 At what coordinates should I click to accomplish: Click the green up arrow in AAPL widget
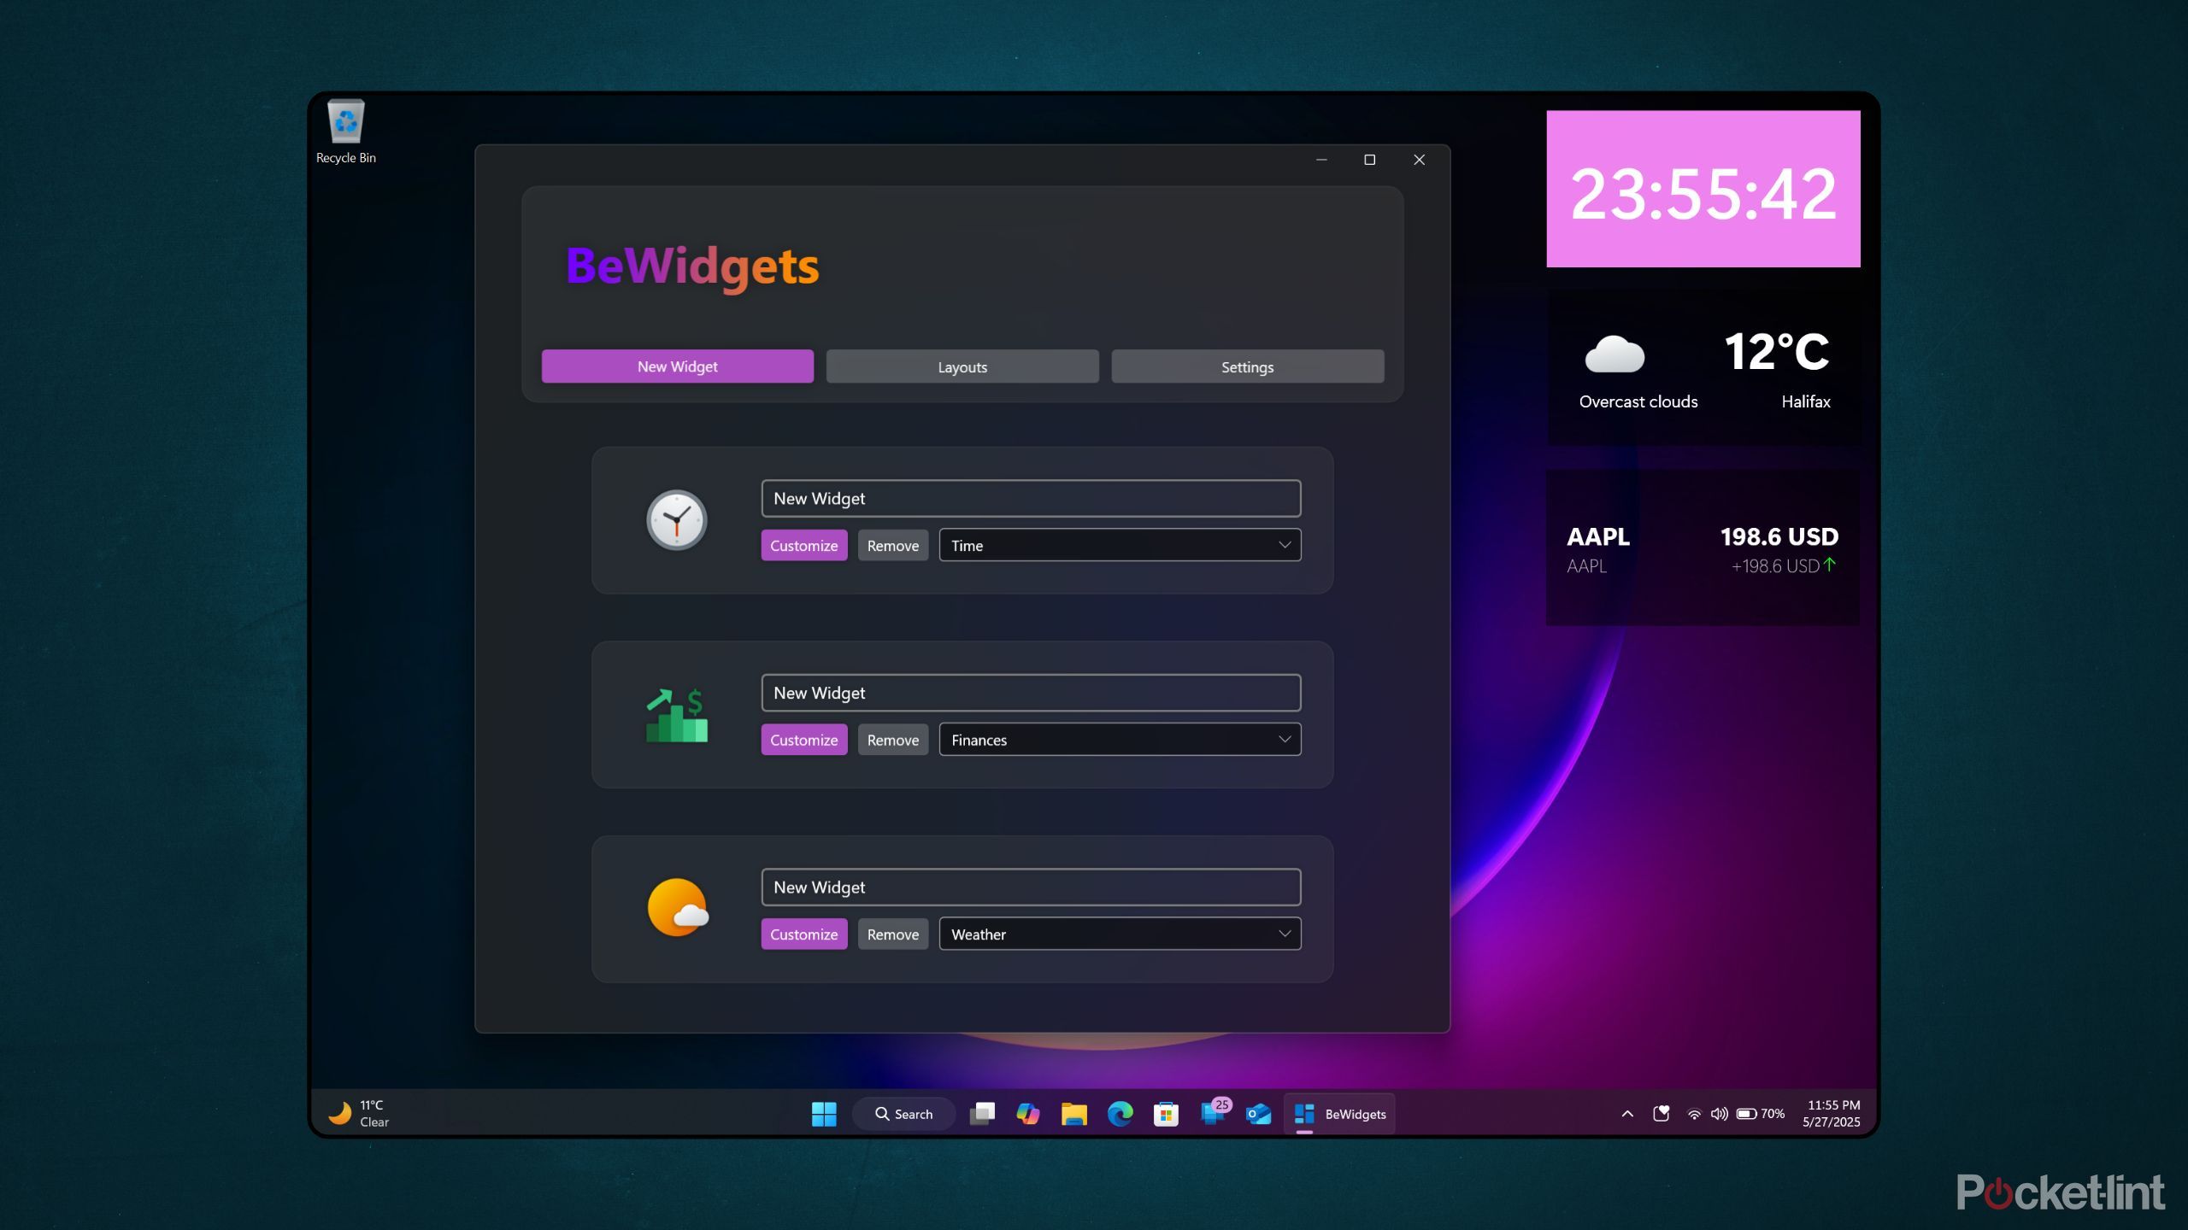tap(1830, 565)
